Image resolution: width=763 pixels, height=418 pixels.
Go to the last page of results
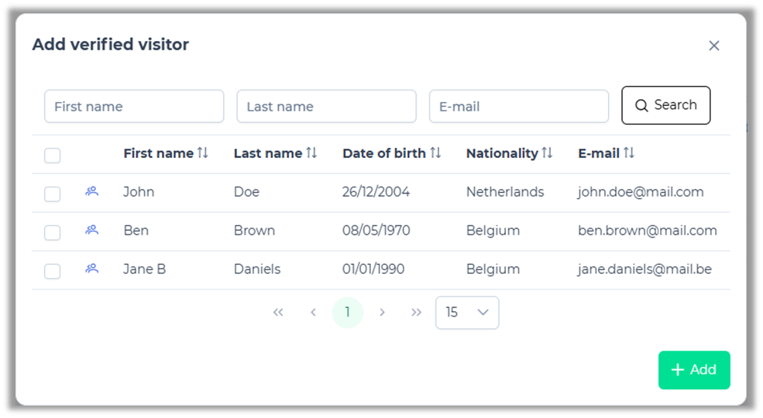(417, 313)
